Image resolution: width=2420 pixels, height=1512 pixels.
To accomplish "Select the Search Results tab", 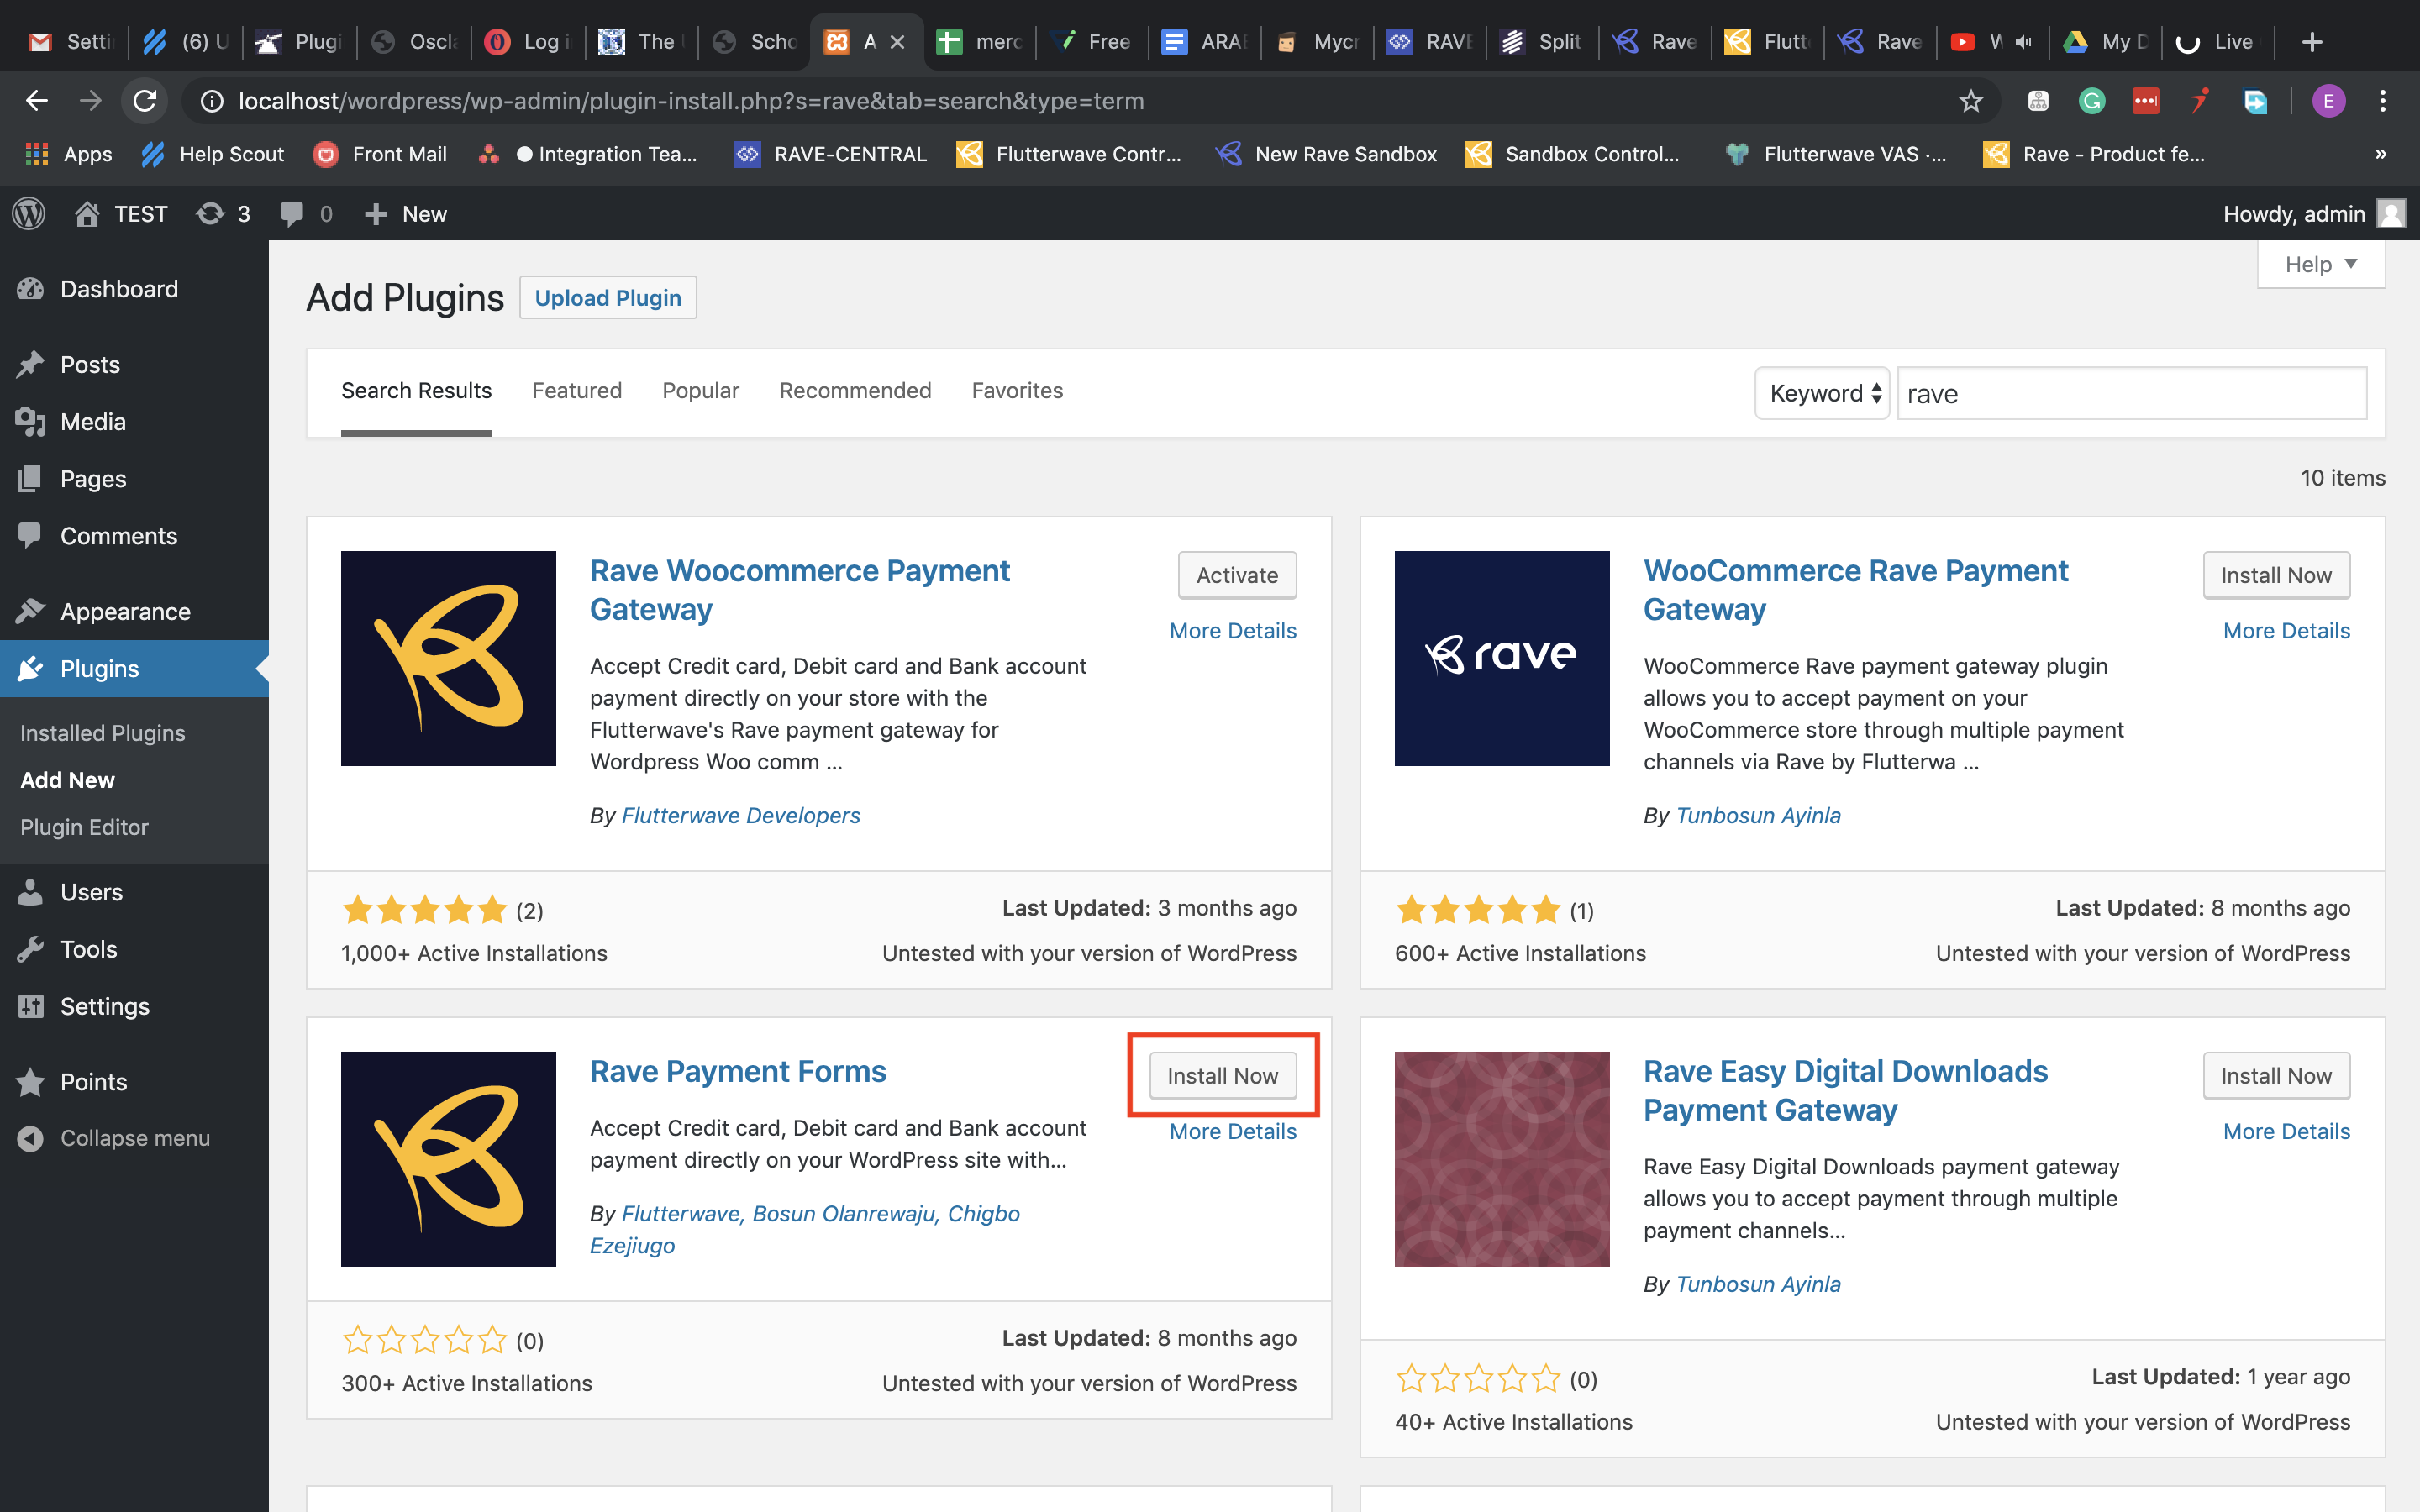I will (x=416, y=391).
